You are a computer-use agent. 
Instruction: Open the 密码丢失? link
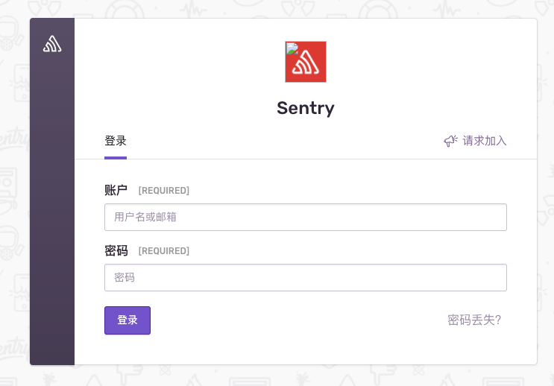click(x=474, y=320)
